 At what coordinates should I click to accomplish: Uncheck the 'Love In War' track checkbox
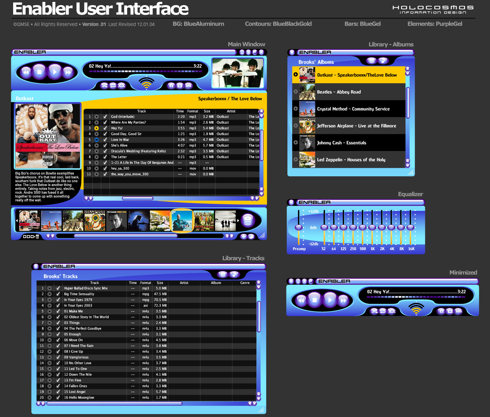click(x=105, y=140)
